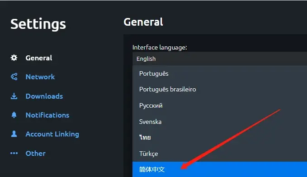This screenshot has width=307, height=177.
Task: Click the Other three-dots icon
Action: pyautogui.click(x=14, y=153)
